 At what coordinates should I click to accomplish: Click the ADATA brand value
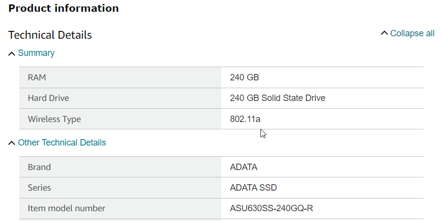click(x=243, y=167)
